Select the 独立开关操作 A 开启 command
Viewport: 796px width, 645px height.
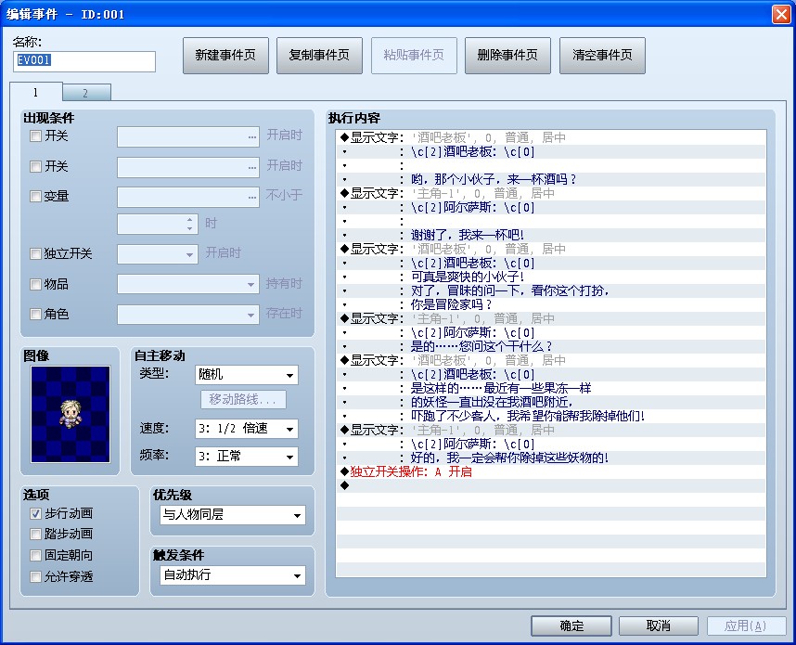click(550, 471)
